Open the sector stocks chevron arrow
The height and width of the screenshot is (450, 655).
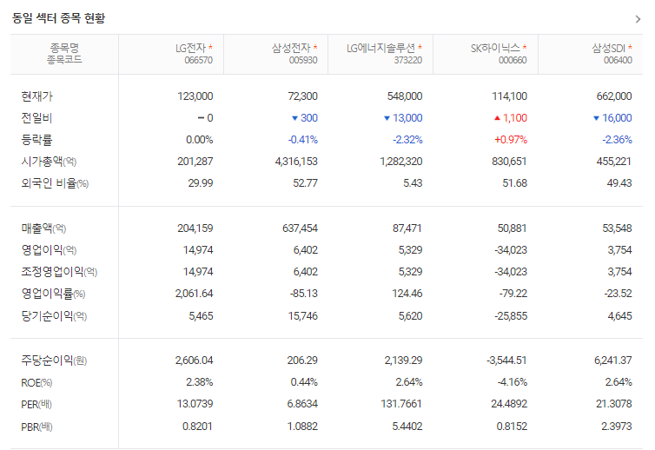pyautogui.click(x=638, y=19)
